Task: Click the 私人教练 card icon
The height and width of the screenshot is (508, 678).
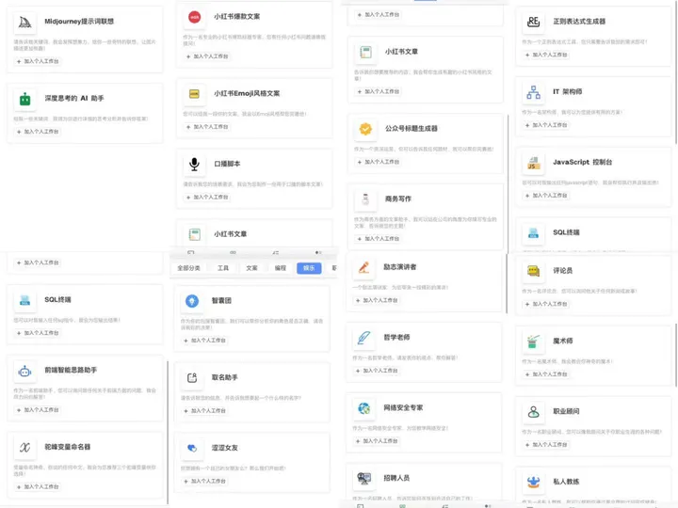Action: coord(534,482)
